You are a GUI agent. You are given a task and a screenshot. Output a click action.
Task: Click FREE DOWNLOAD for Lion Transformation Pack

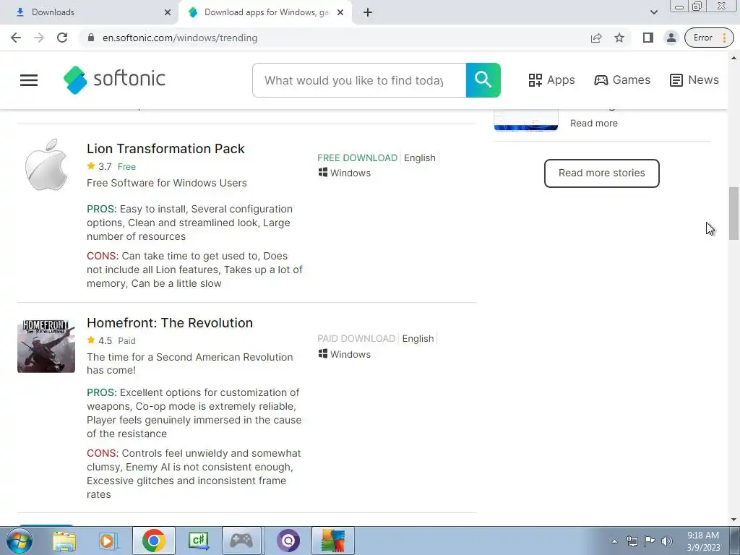(357, 158)
